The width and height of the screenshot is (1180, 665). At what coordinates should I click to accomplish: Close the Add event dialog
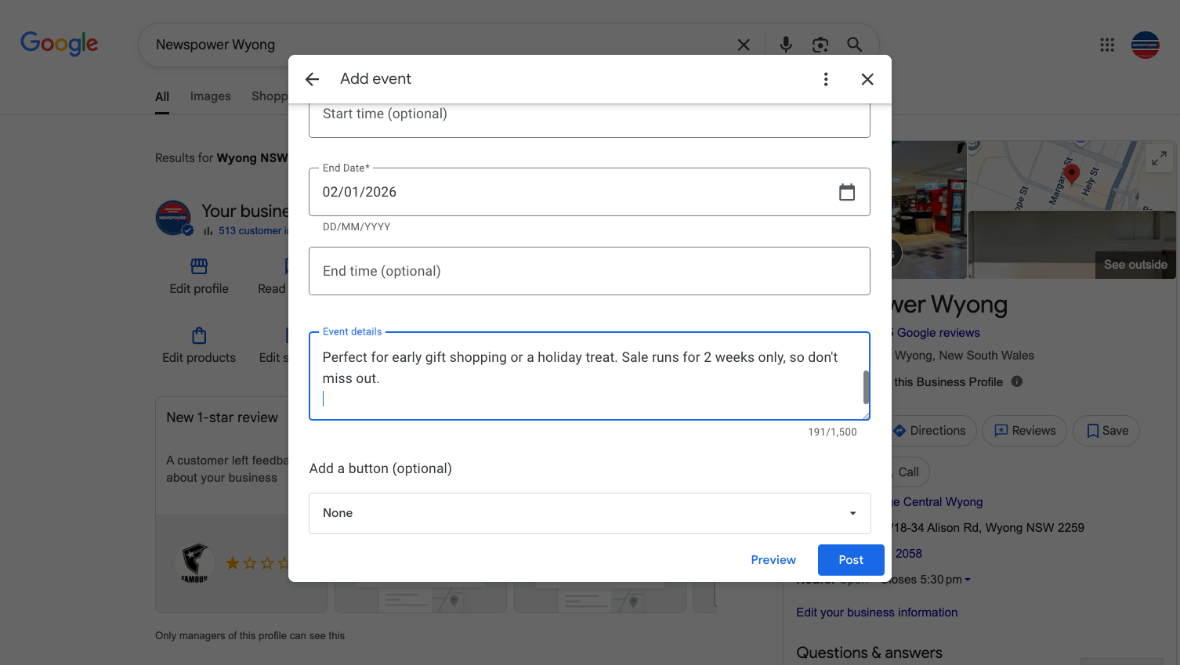coord(867,79)
